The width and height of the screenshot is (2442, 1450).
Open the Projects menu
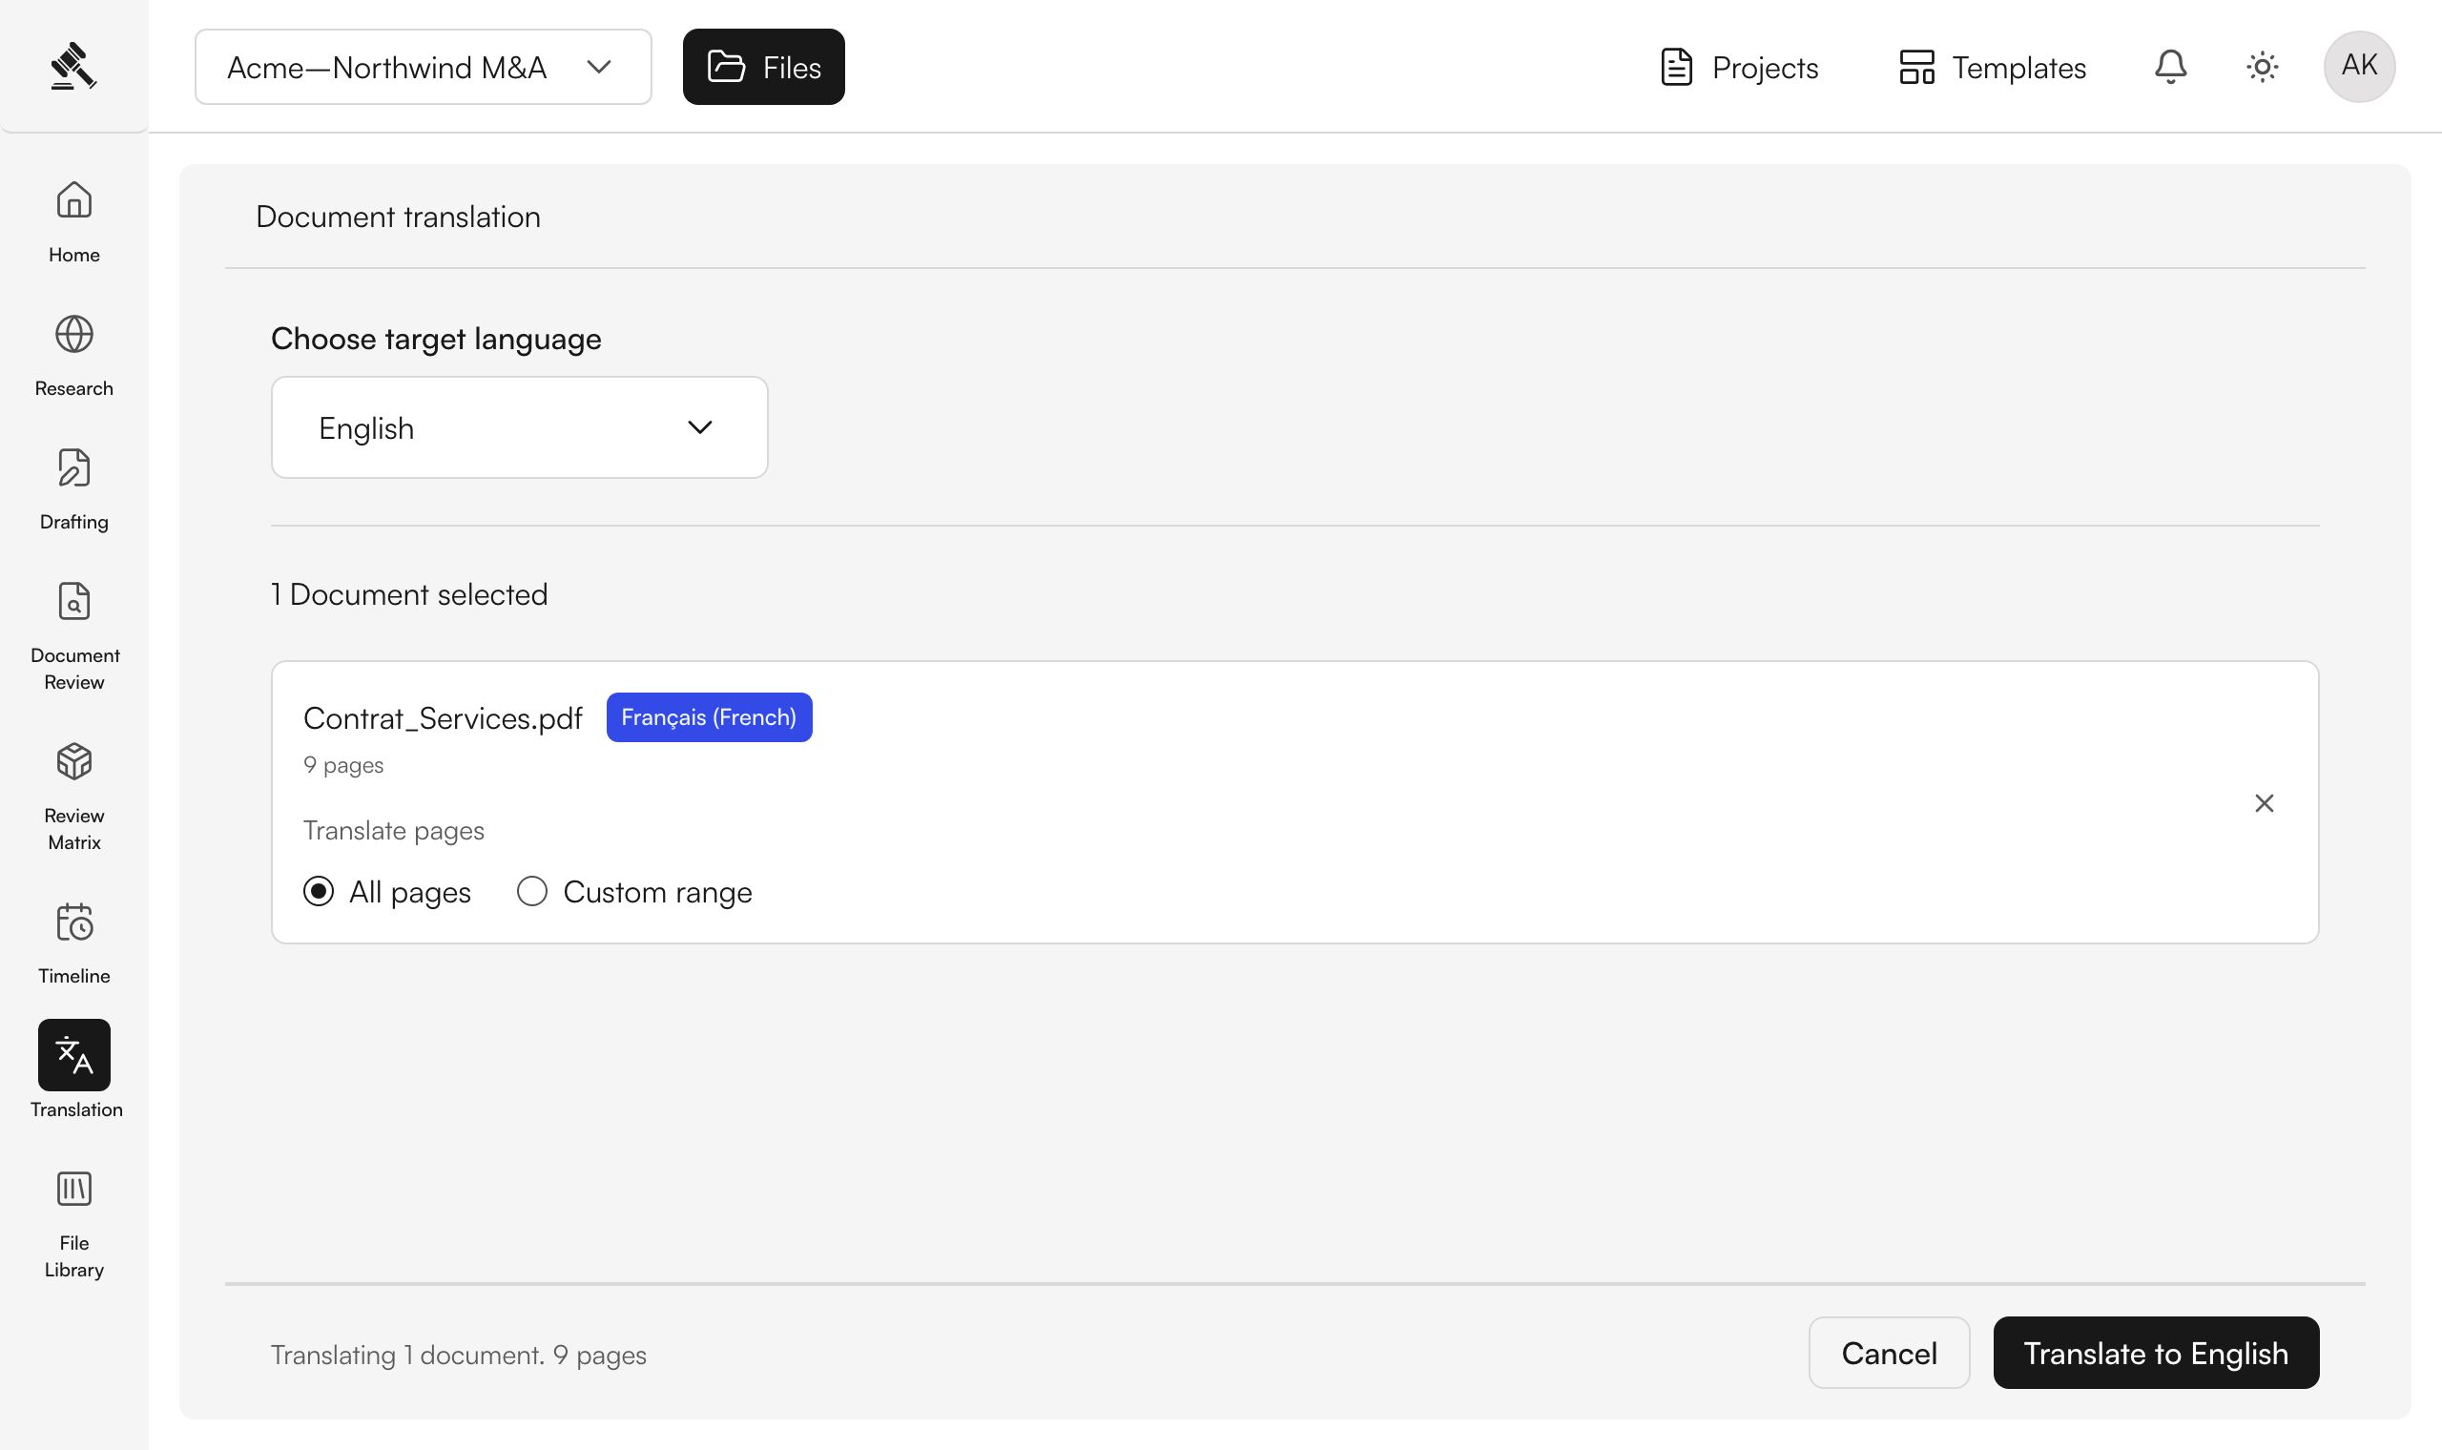click(x=1739, y=67)
